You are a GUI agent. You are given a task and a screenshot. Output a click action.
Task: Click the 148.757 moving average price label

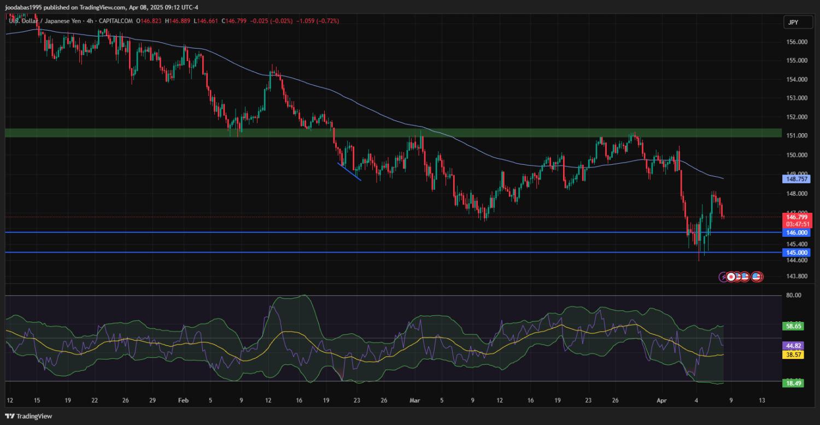click(798, 179)
